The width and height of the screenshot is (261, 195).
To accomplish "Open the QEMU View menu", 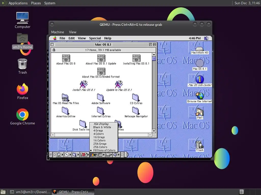I will pos(73,32).
